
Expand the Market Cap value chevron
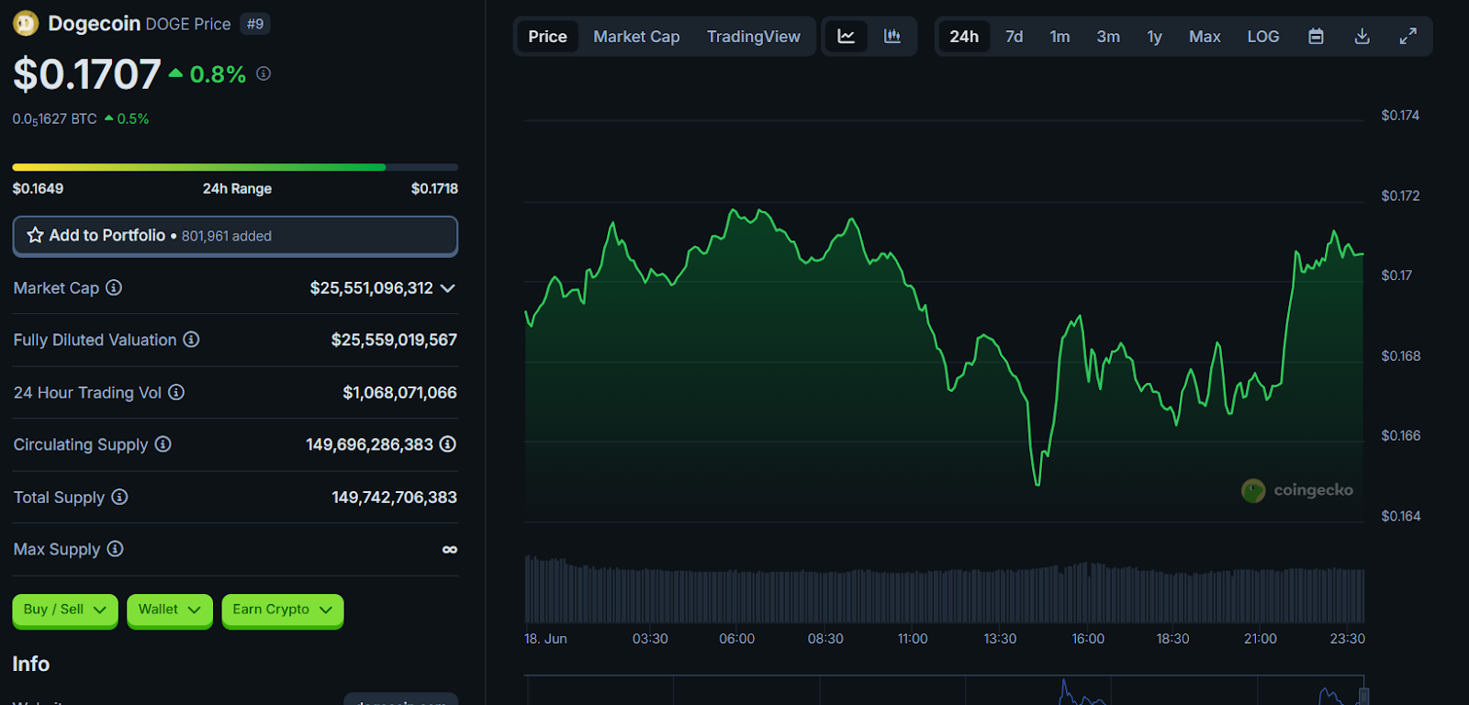448,288
